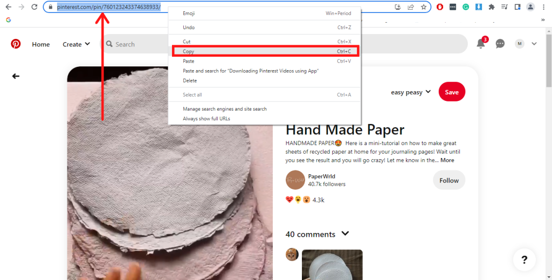
Task: Open the messages chat bubble icon
Action: click(500, 44)
